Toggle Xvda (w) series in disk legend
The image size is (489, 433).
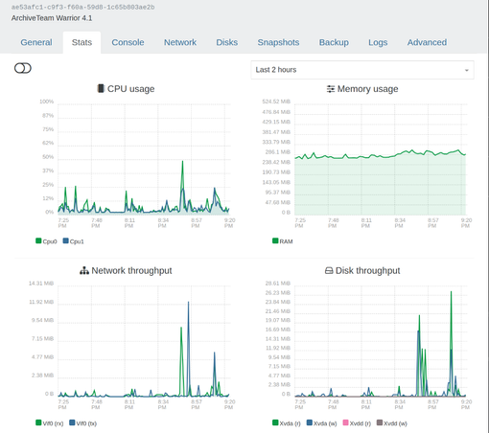click(x=321, y=423)
